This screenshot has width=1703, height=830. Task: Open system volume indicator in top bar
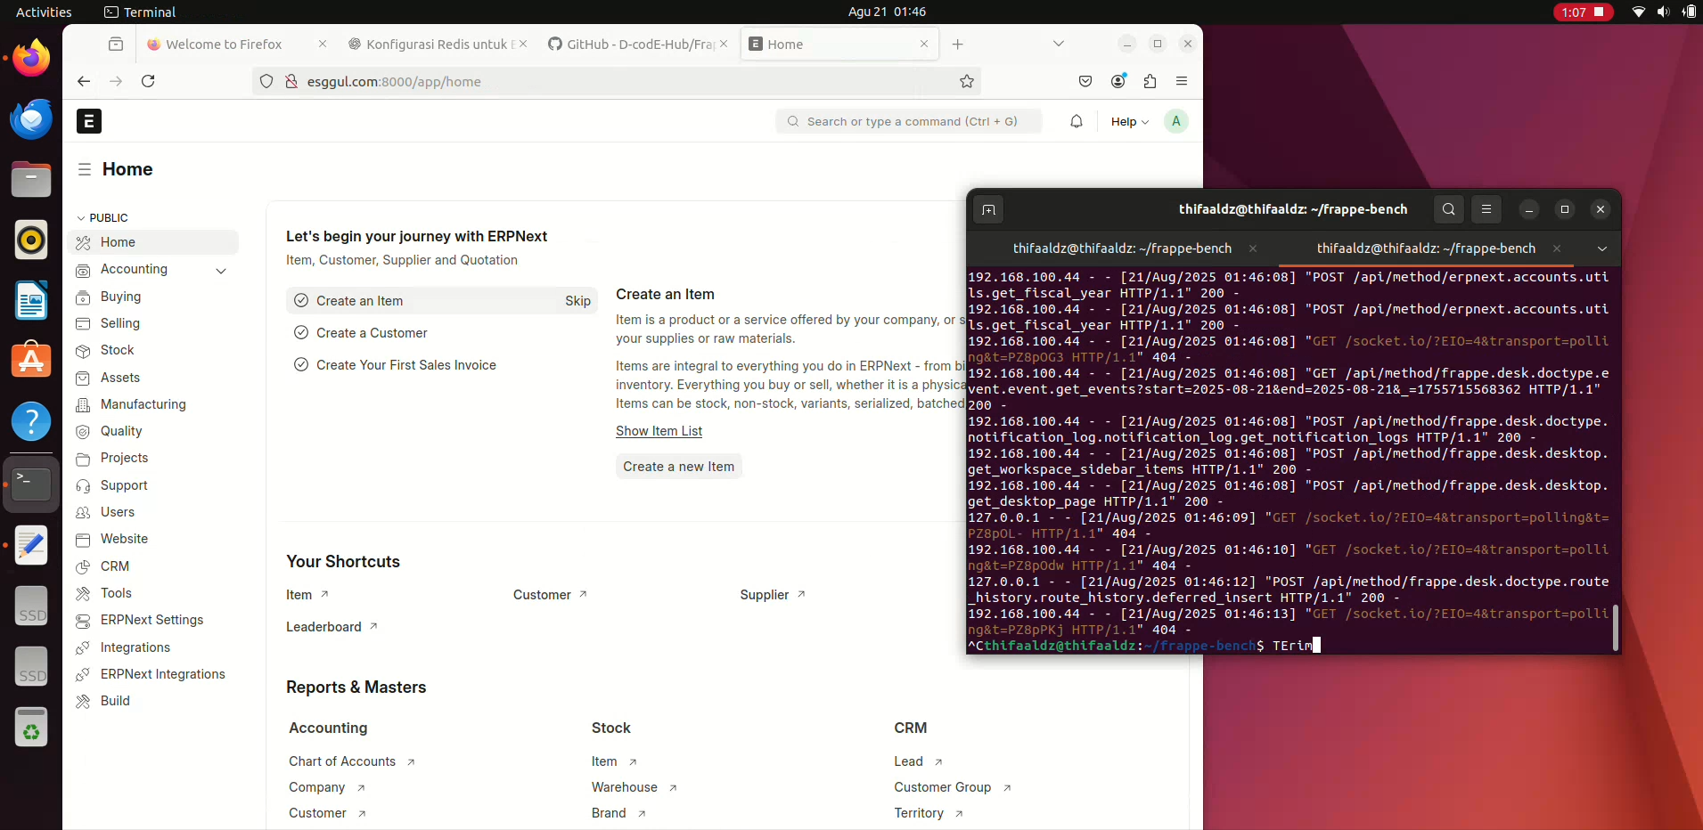[1663, 12]
